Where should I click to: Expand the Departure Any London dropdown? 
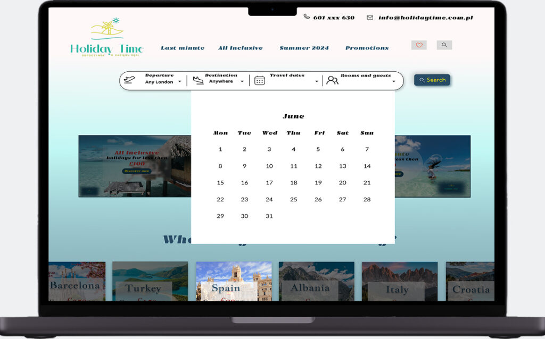(179, 82)
